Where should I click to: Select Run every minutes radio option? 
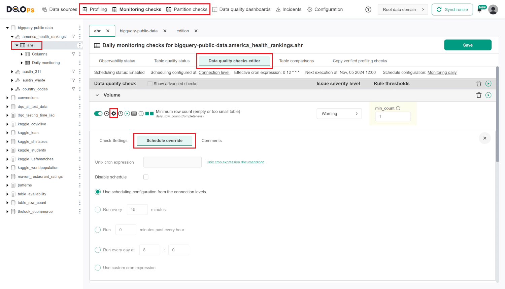pos(98,210)
